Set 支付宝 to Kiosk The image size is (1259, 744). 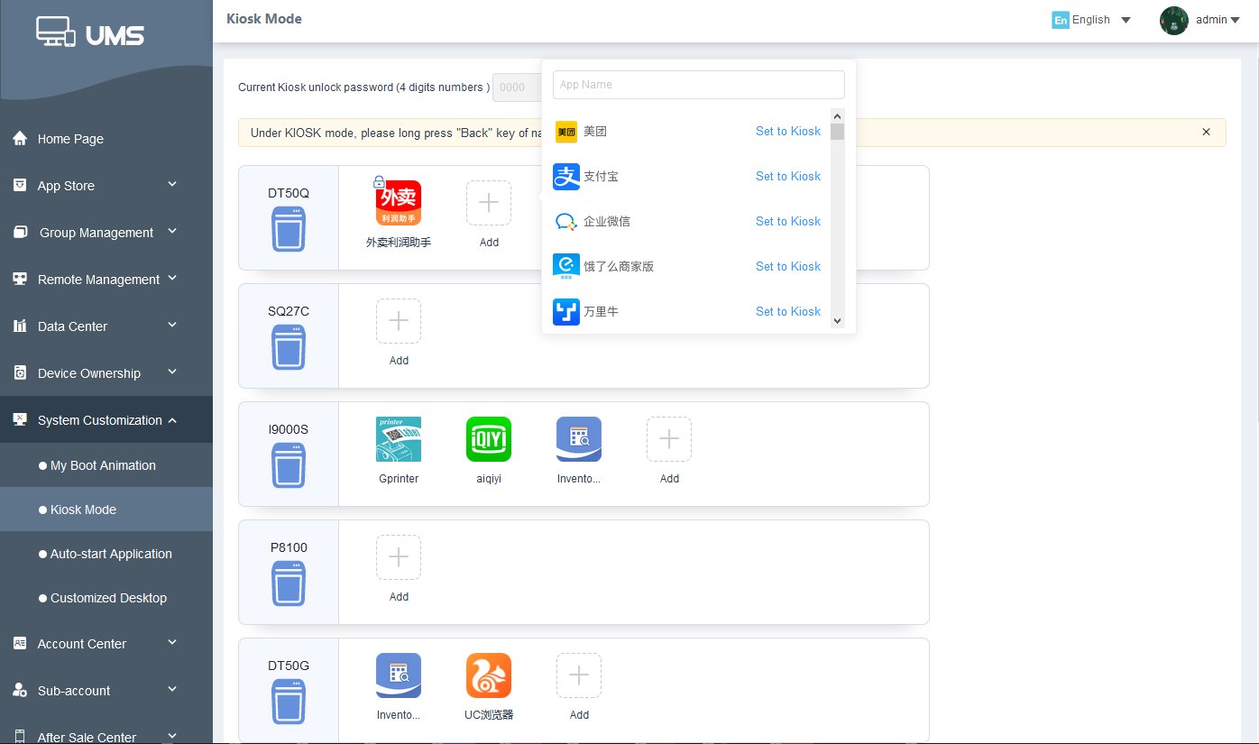coord(788,177)
